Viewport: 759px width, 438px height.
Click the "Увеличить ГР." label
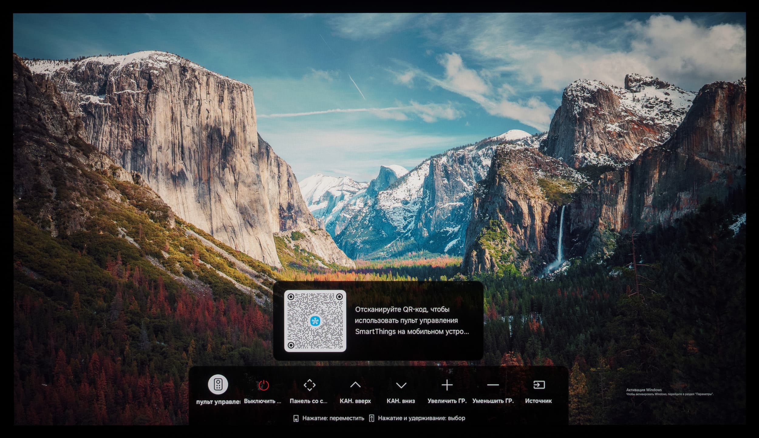pos(447,401)
